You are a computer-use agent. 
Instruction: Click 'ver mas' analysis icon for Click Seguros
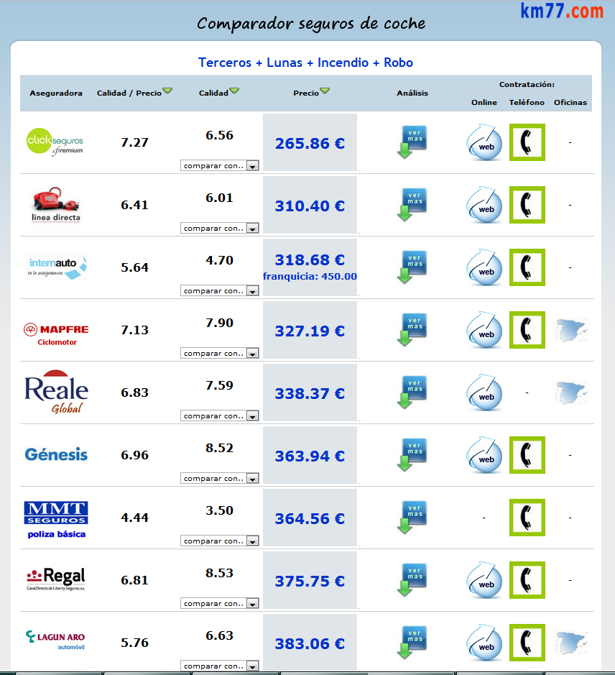pyautogui.click(x=412, y=142)
